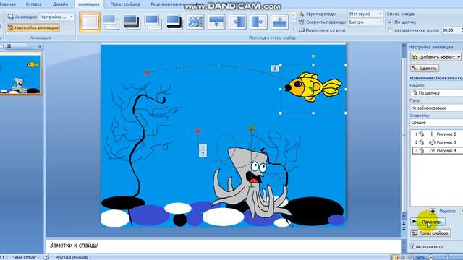This screenshot has width=463, height=260.
Task: Open the Анимация ribbon tab
Action: 89,4
